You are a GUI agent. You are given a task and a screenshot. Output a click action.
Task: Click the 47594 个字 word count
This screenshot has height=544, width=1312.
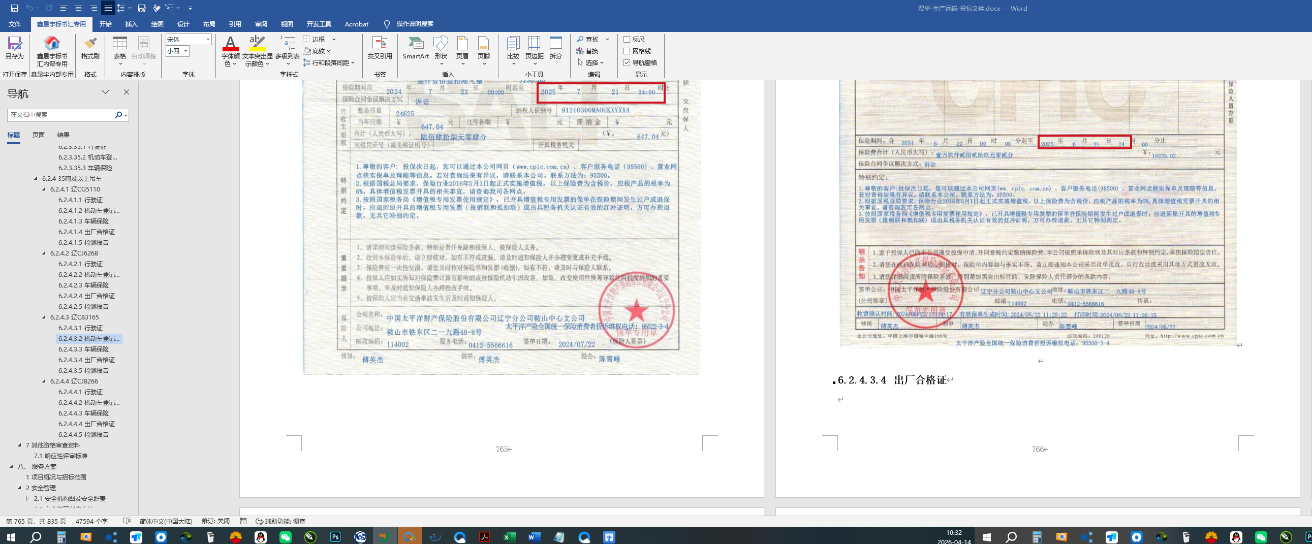coord(91,522)
